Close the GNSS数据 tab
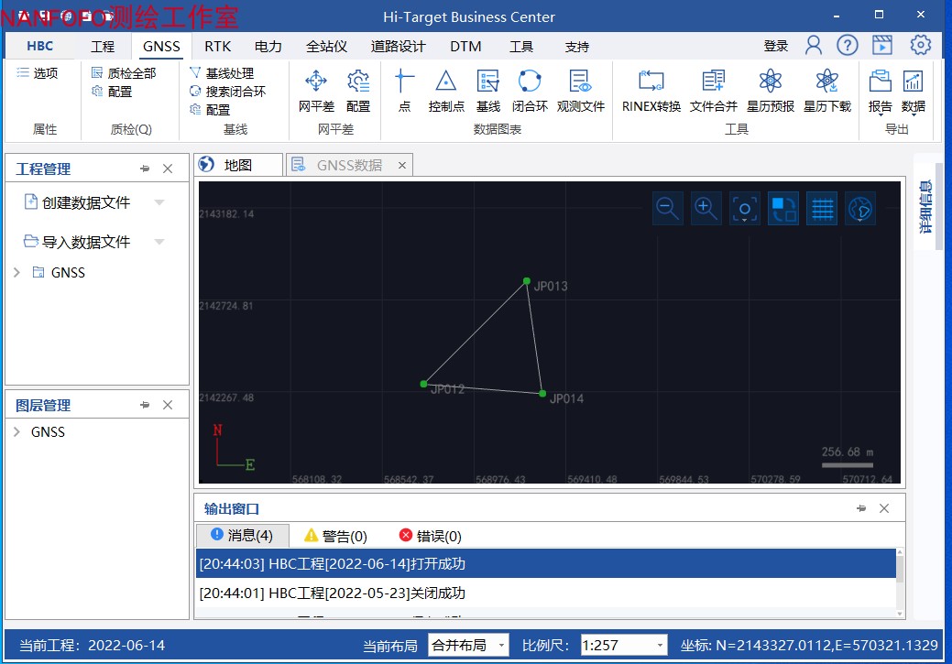Screen dimensions: 952x664 pyautogui.click(x=402, y=165)
